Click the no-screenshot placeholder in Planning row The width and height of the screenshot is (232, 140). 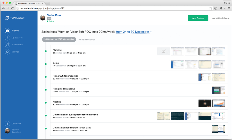pyautogui.click(x=163, y=51)
